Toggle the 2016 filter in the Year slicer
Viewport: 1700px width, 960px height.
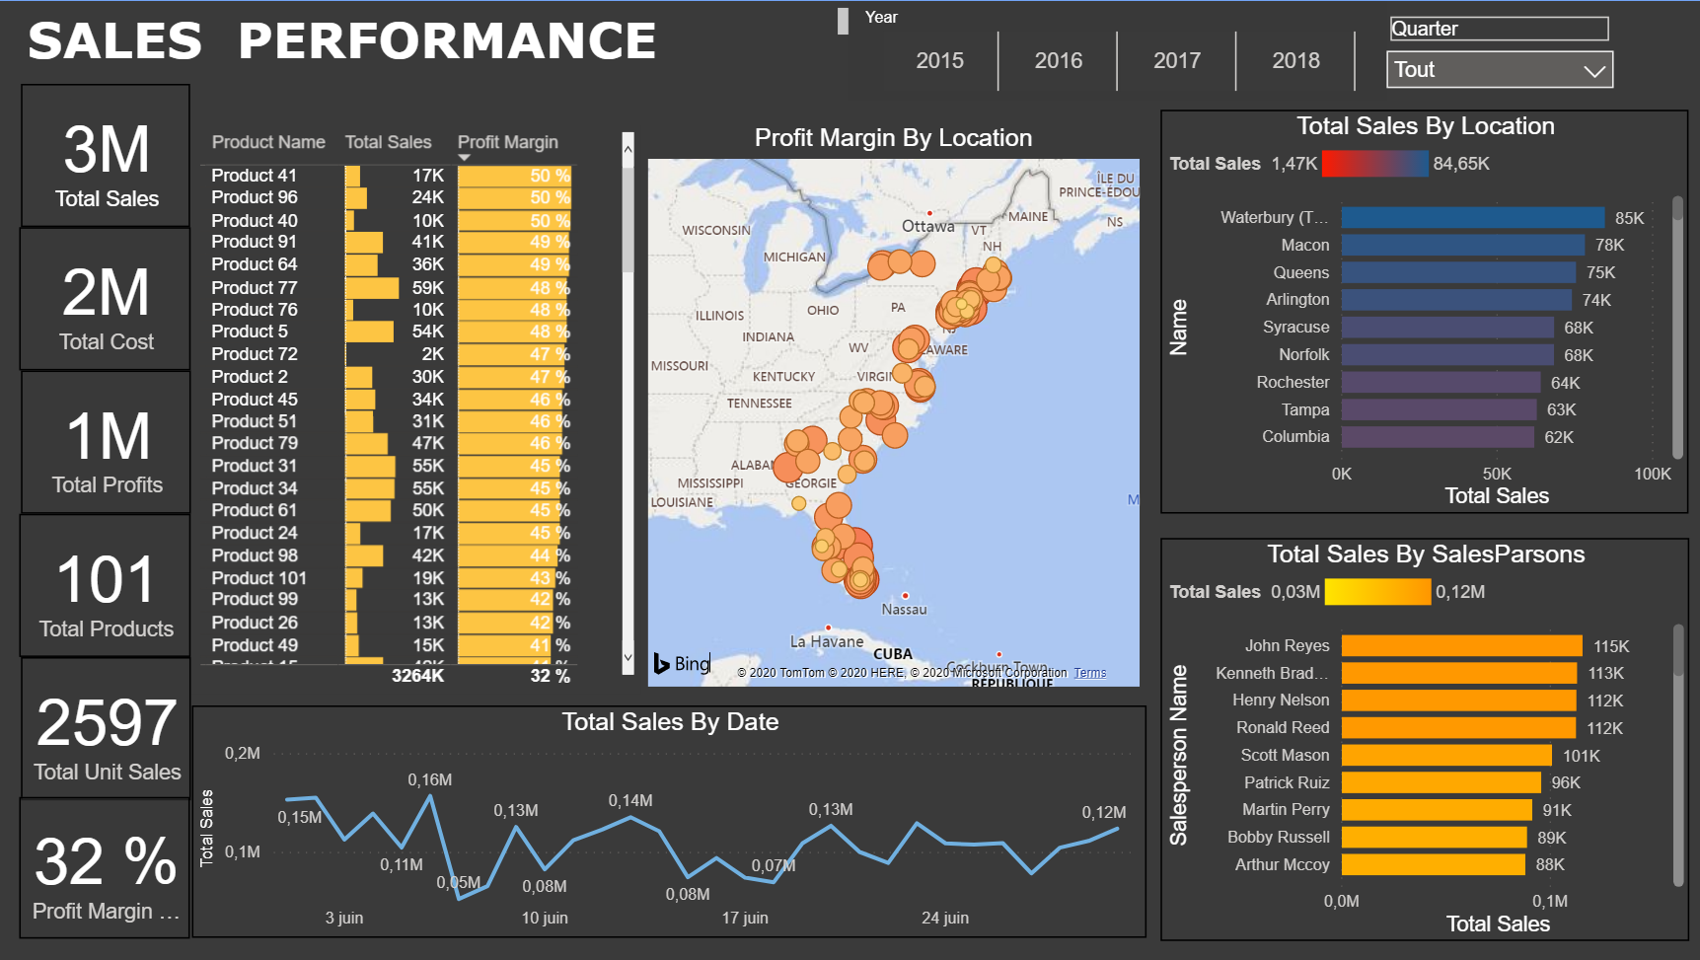pyautogui.click(x=1058, y=60)
